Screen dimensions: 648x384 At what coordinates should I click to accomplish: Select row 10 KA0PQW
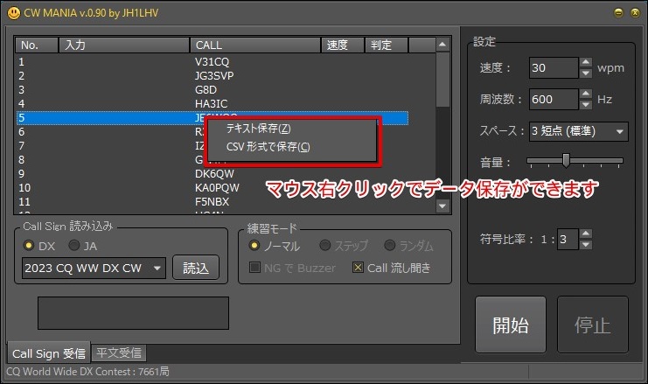(212, 188)
